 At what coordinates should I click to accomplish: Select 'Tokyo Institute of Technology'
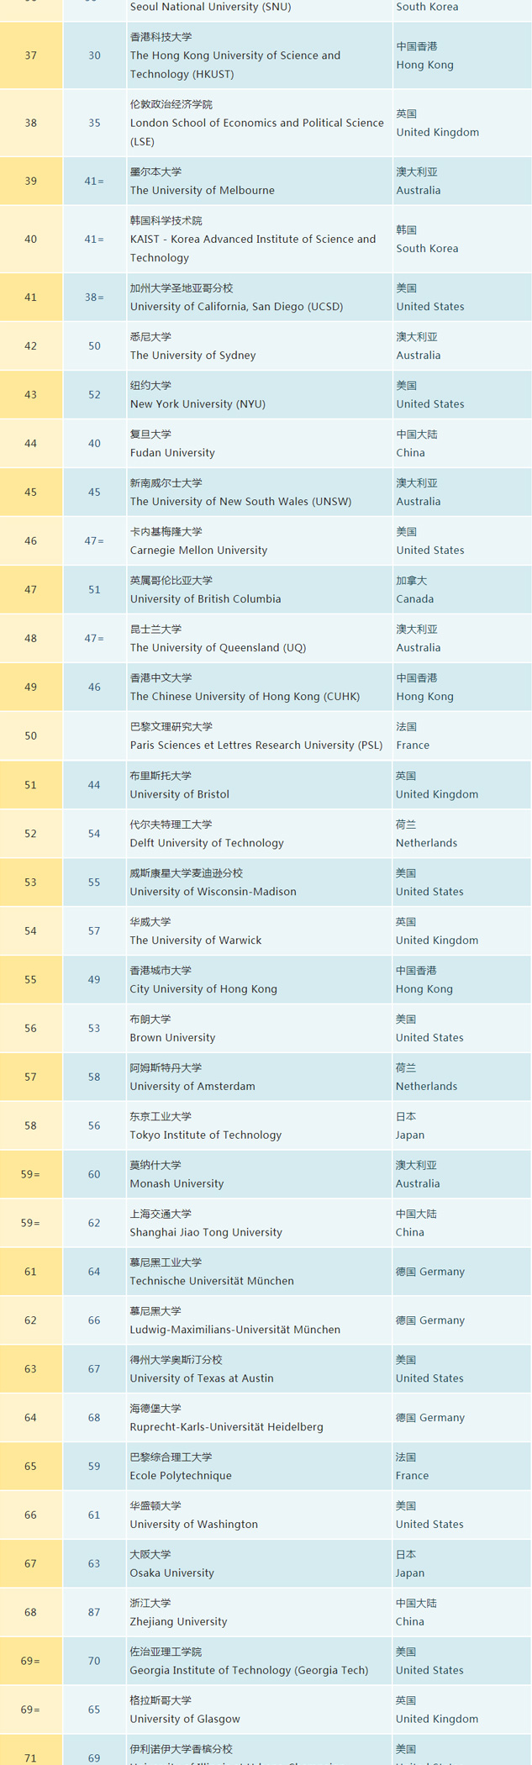point(205,1135)
